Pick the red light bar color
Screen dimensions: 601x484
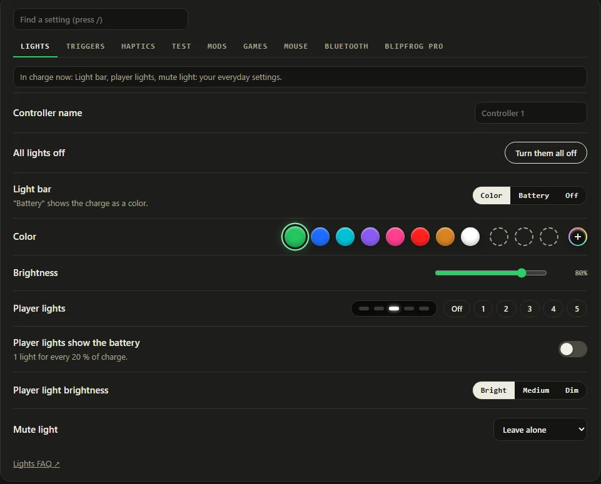click(420, 237)
